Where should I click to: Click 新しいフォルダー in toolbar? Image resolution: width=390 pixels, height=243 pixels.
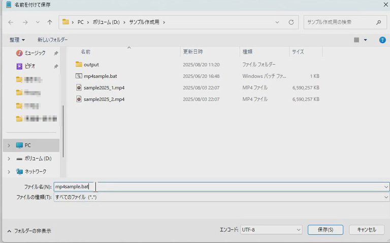[x=52, y=39]
